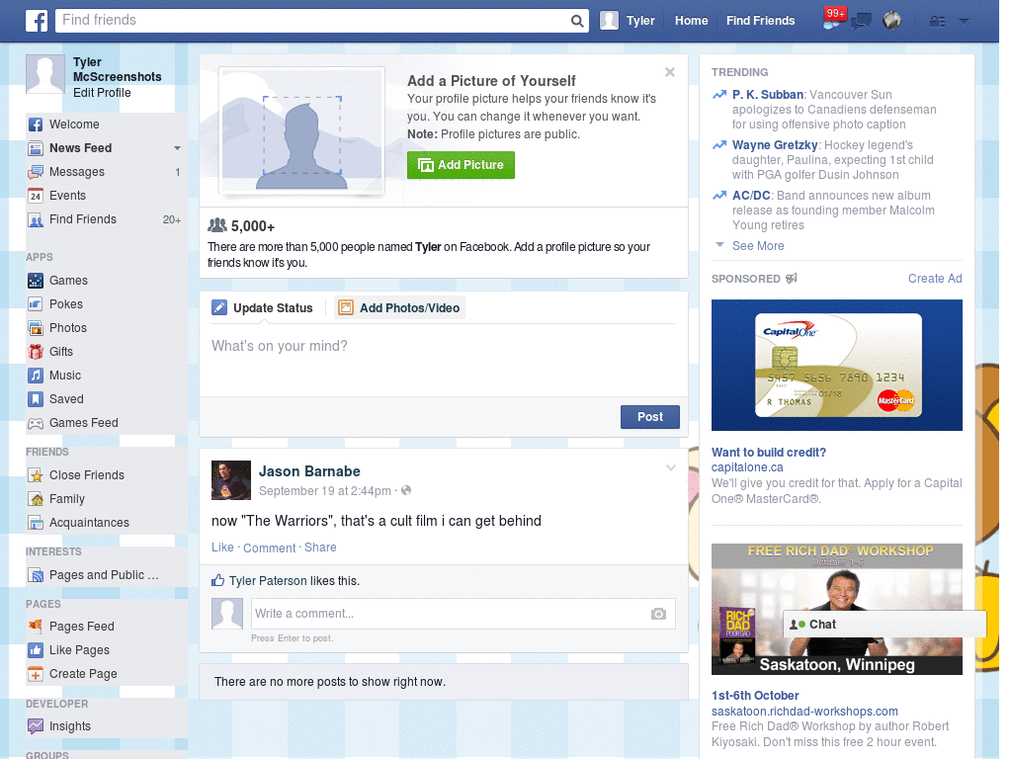Open Home in the top bar
The image size is (1012, 759).
point(691,21)
